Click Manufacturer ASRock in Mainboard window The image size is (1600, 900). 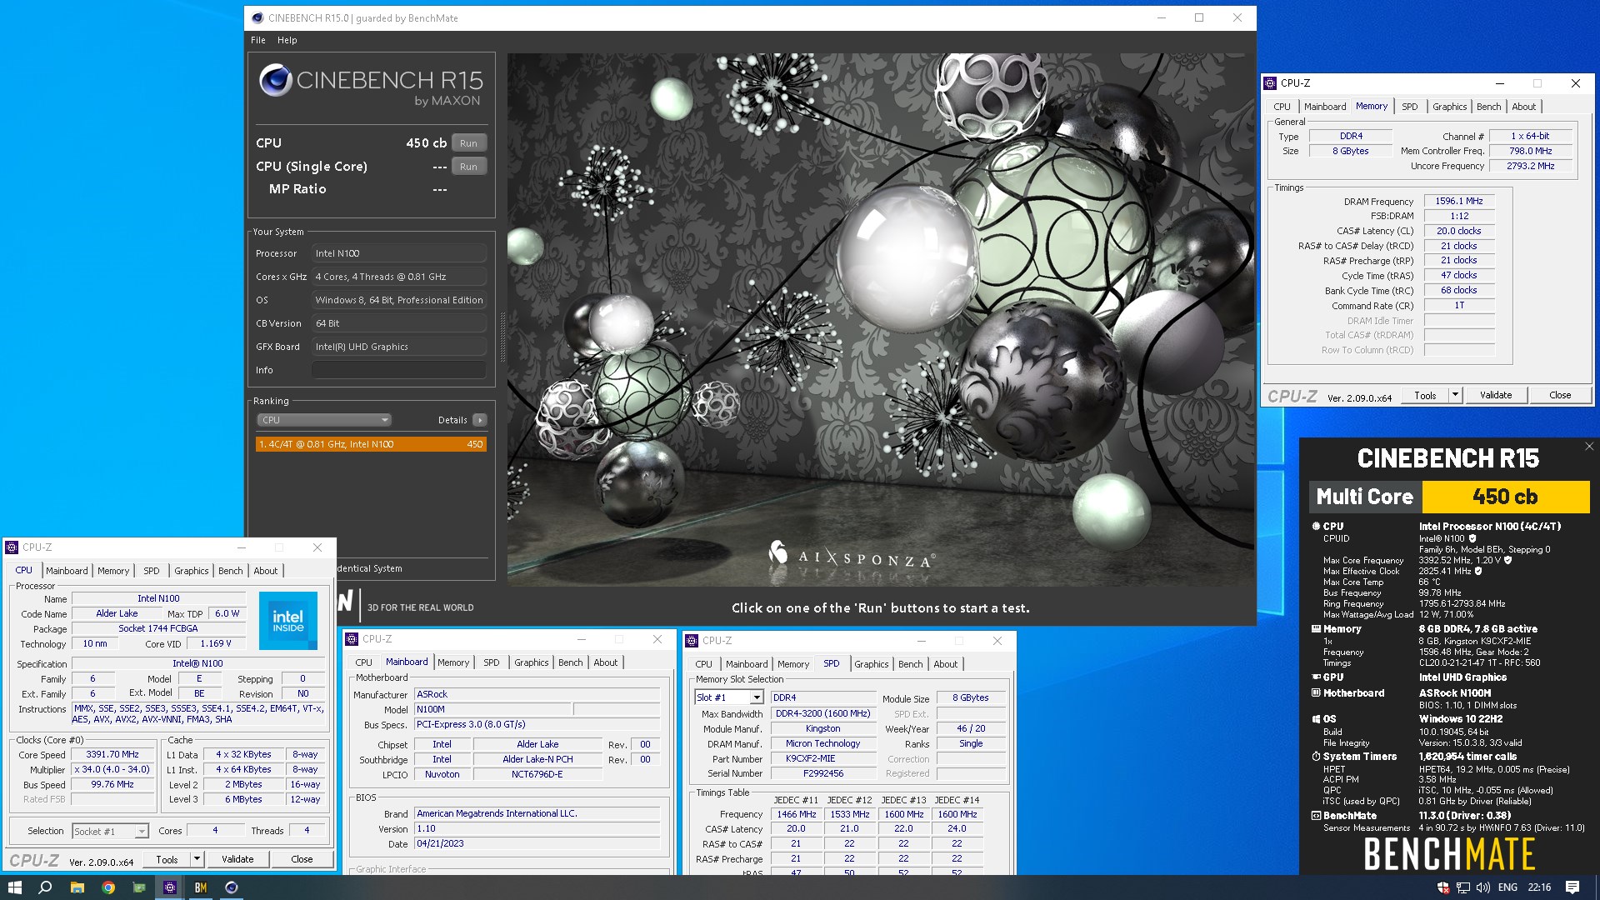pos(537,694)
